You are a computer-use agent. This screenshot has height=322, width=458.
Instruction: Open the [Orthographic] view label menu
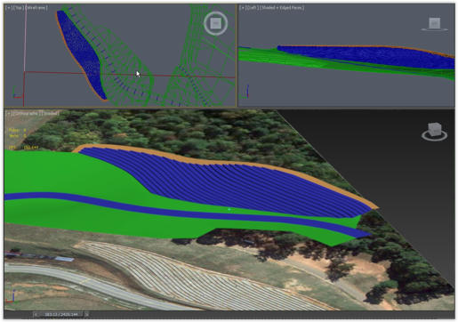pos(26,113)
